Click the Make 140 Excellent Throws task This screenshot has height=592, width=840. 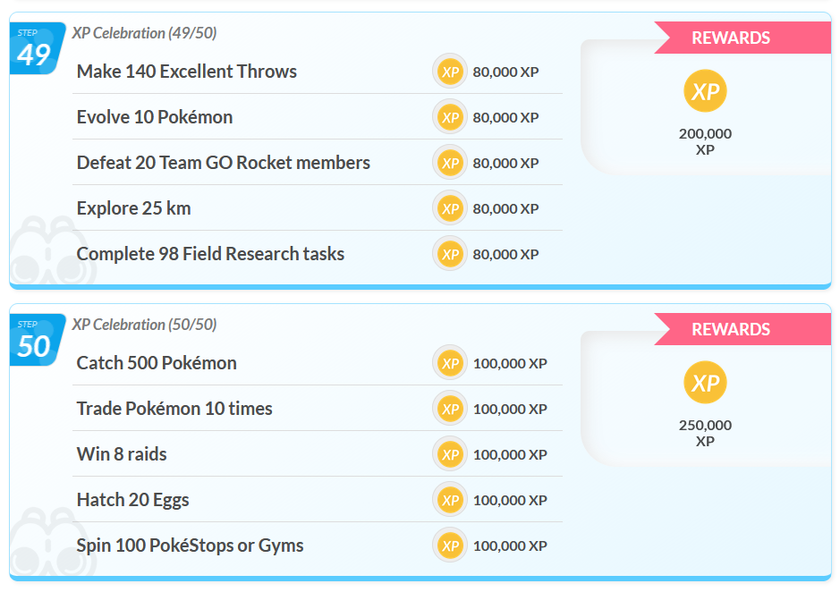(x=186, y=72)
